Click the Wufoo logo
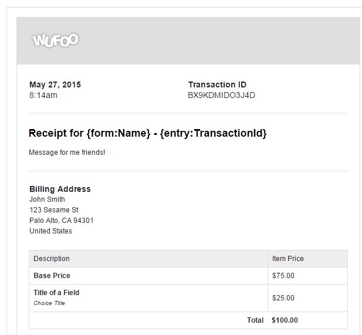 (56, 40)
